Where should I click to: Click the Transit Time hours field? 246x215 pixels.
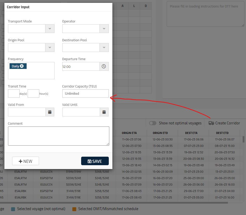[x=33, y=93]
